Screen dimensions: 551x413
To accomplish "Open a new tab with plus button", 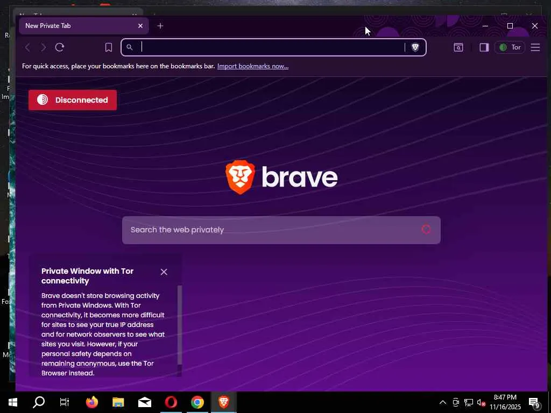I will (160, 26).
